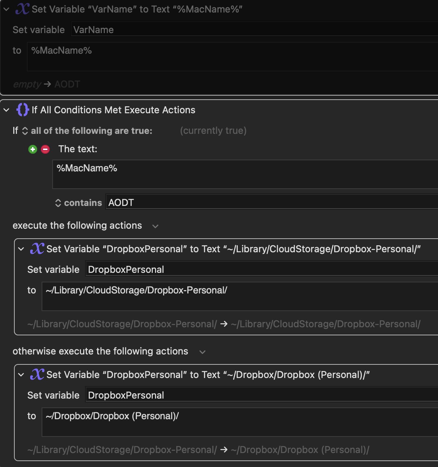Click X icon of CloudStorage Dropbox-Personal action
The width and height of the screenshot is (438, 467).
[x=37, y=249]
